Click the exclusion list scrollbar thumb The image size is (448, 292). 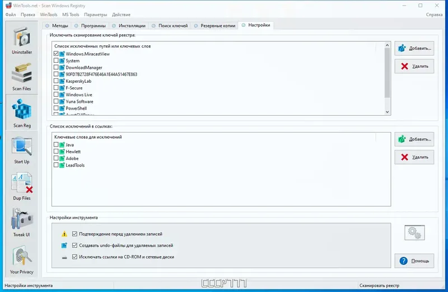coord(387,73)
